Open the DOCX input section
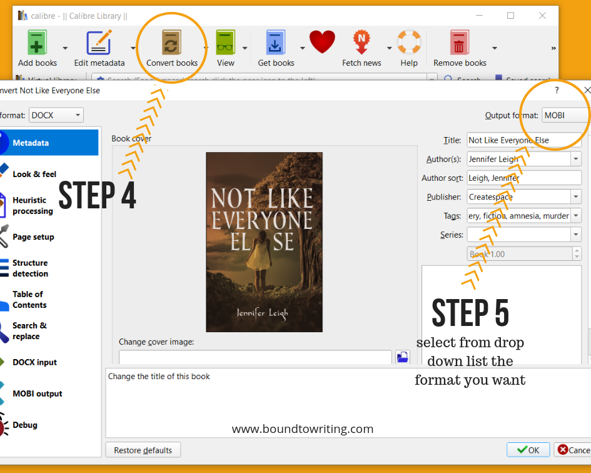This screenshot has height=473, width=591. [x=49, y=362]
